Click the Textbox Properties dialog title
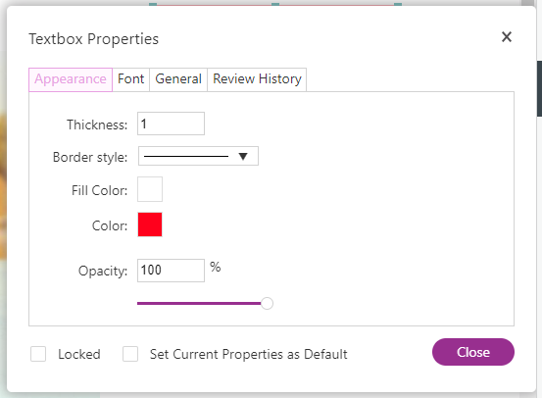 [94, 39]
